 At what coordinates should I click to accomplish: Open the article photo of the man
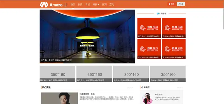pos(59,98)
